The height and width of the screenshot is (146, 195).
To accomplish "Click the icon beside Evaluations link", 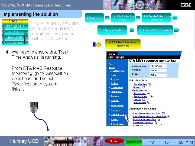I will (x=148, y=93).
